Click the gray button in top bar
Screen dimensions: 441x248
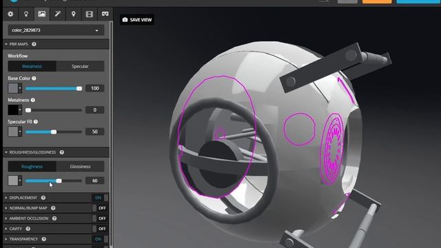(x=347, y=1)
